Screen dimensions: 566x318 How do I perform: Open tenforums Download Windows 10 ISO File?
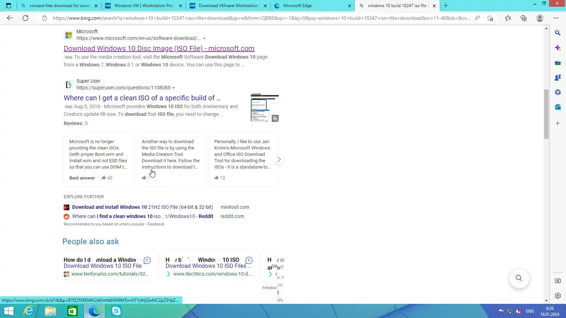103,266
